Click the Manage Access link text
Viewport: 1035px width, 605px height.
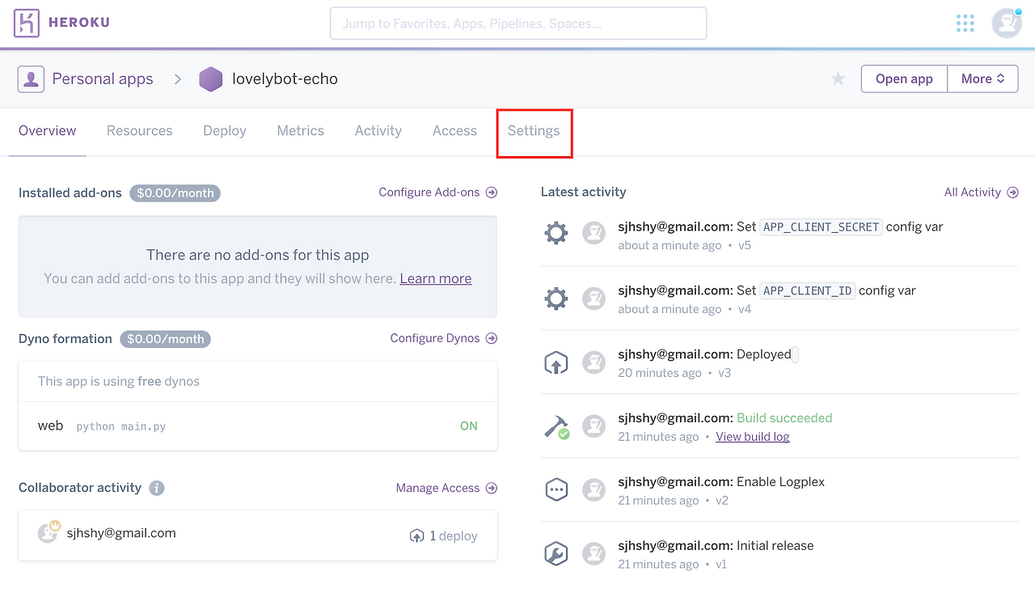[437, 488]
